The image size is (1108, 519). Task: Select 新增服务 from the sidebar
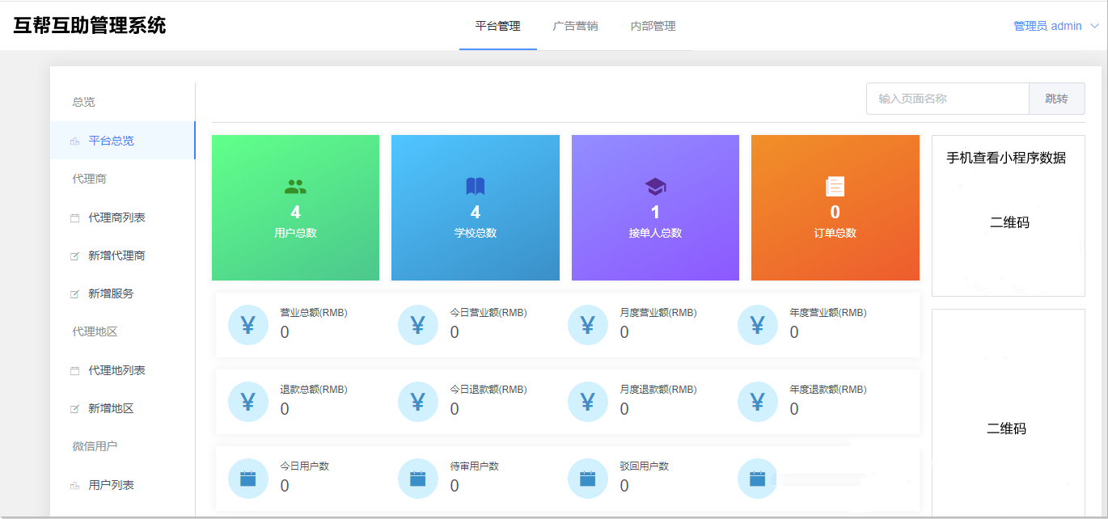pyautogui.click(x=111, y=293)
